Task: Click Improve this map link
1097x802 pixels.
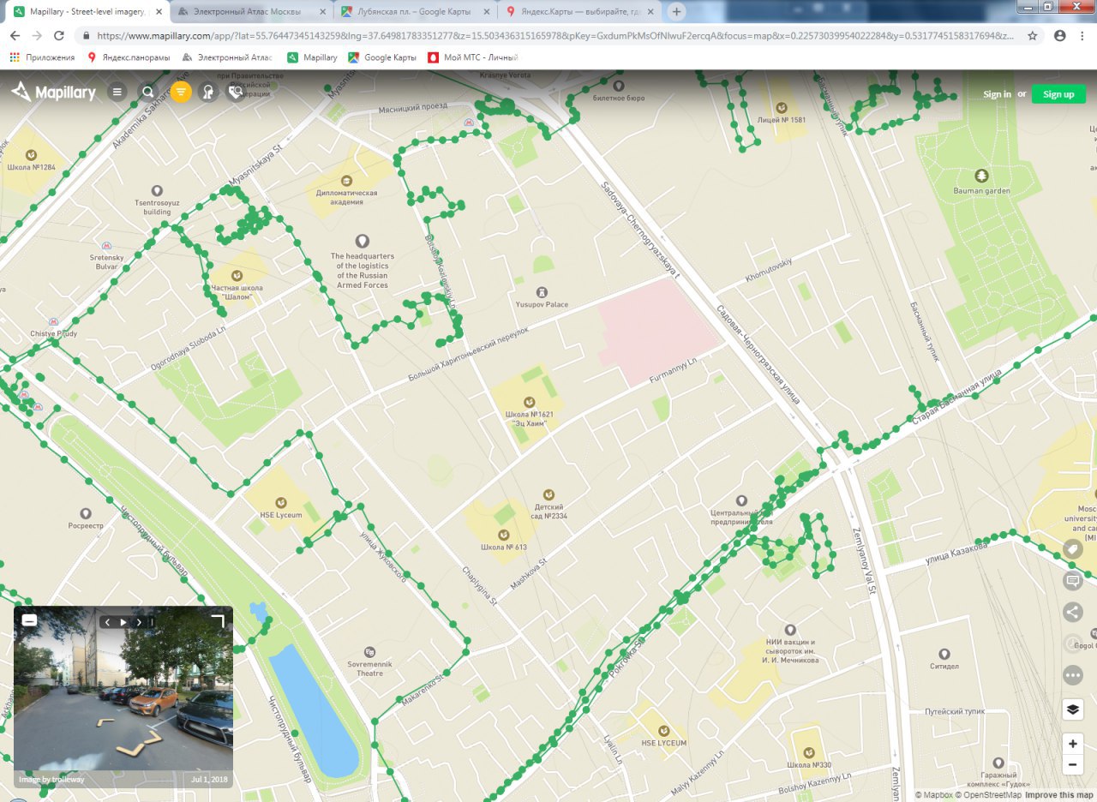Action: coord(1059,795)
